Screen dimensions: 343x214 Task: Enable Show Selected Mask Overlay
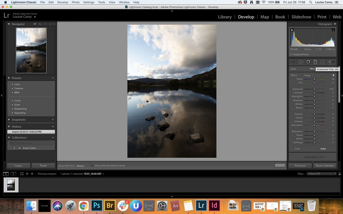coord(92,165)
